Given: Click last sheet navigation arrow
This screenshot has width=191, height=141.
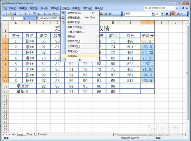Looking at the screenshot, I should click(x=13, y=134).
